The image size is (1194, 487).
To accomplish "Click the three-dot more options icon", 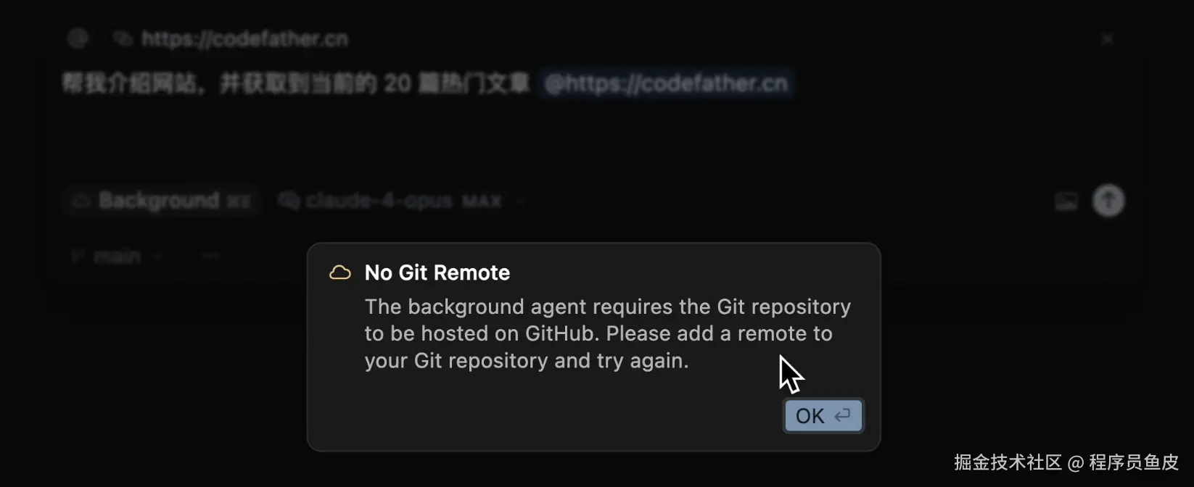I will 210,256.
